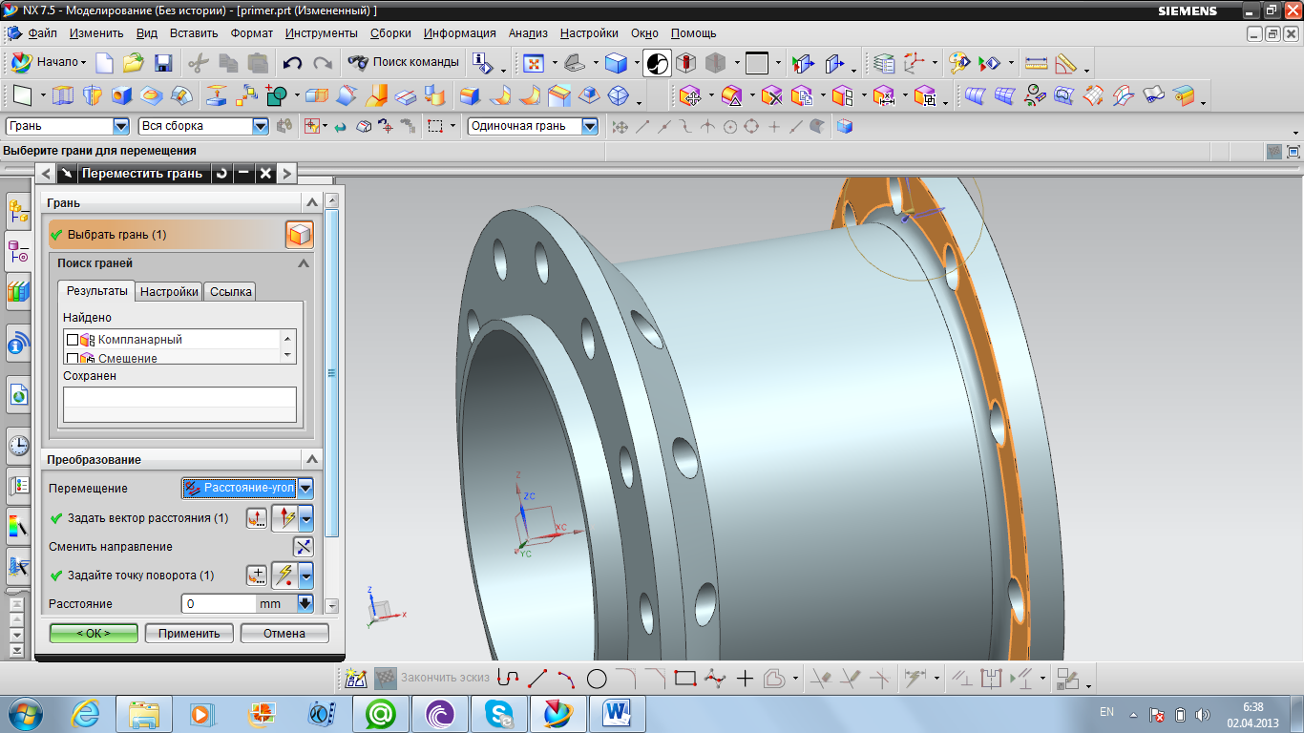The width and height of the screenshot is (1304, 733).
Task: Collapse the 'Преобразование' section
Action: tap(310, 459)
